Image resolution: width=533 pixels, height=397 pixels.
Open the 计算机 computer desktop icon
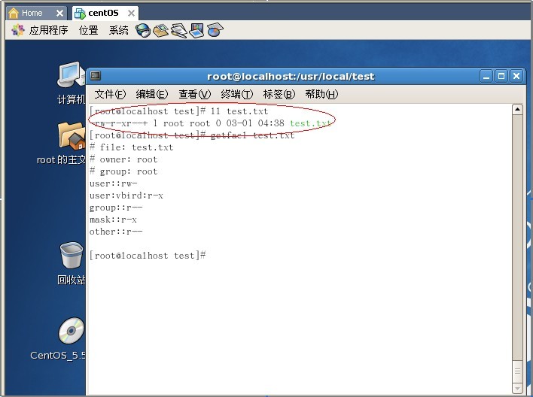[71, 83]
